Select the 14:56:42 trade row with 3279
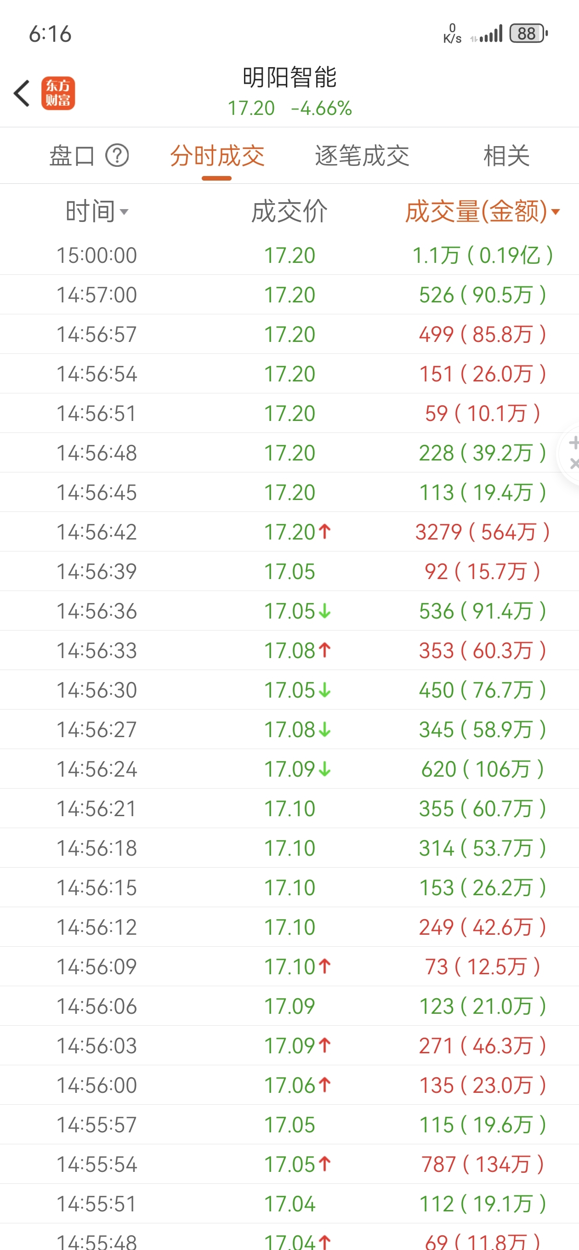The height and width of the screenshot is (1250, 579). click(289, 532)
